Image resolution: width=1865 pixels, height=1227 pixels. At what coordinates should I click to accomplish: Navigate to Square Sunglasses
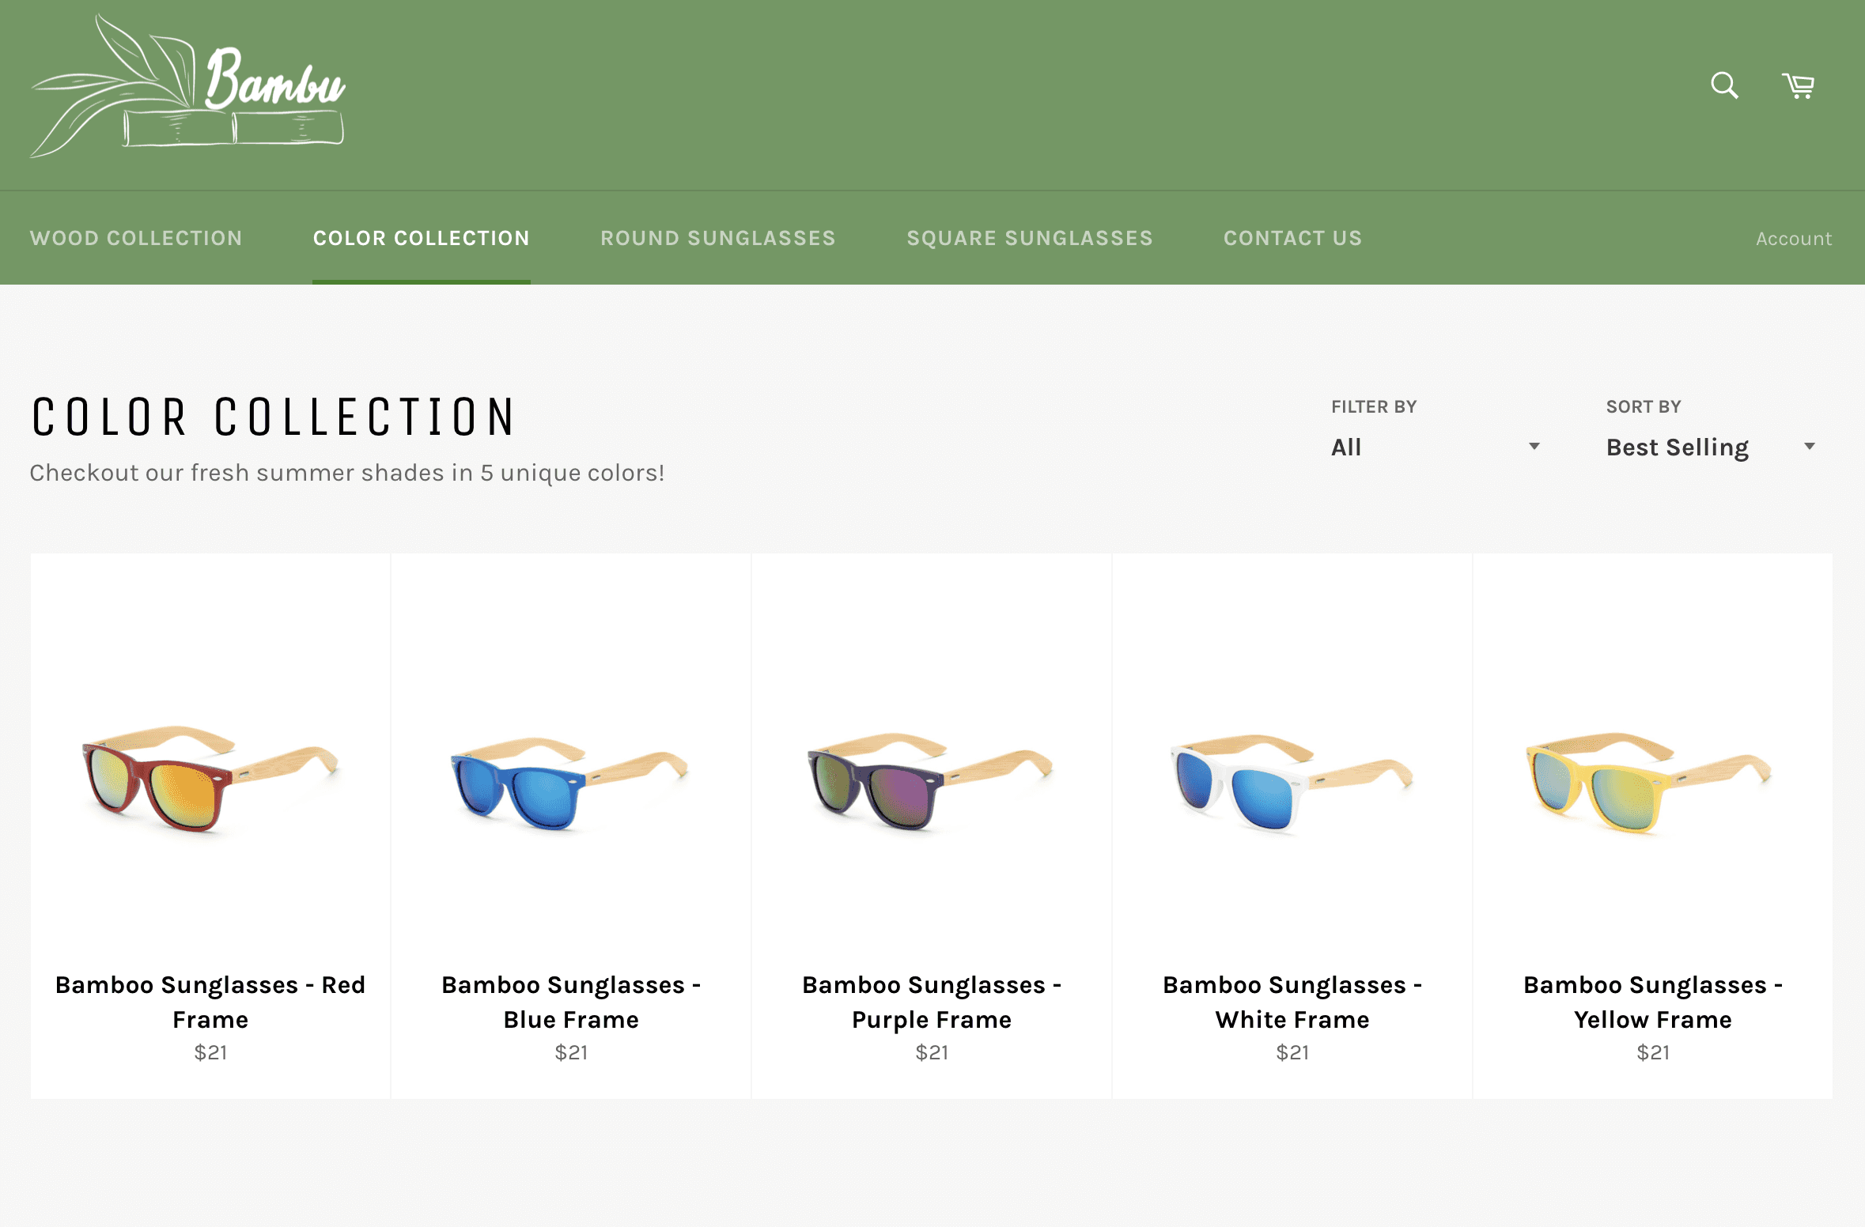click(1029, 238)
